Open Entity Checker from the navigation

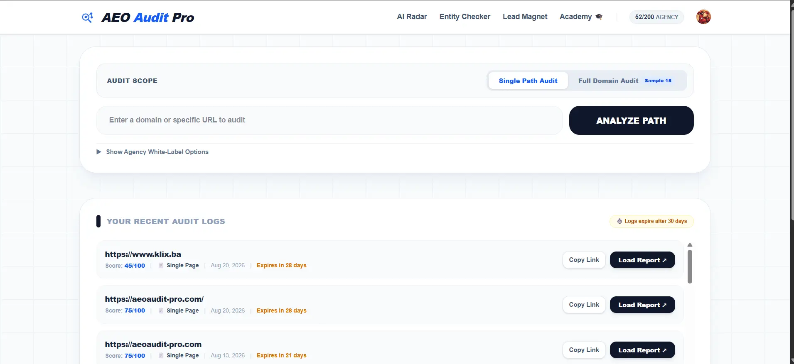[465, 17]
